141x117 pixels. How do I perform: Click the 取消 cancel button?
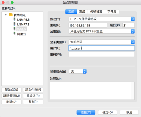[x=129, y=112]
